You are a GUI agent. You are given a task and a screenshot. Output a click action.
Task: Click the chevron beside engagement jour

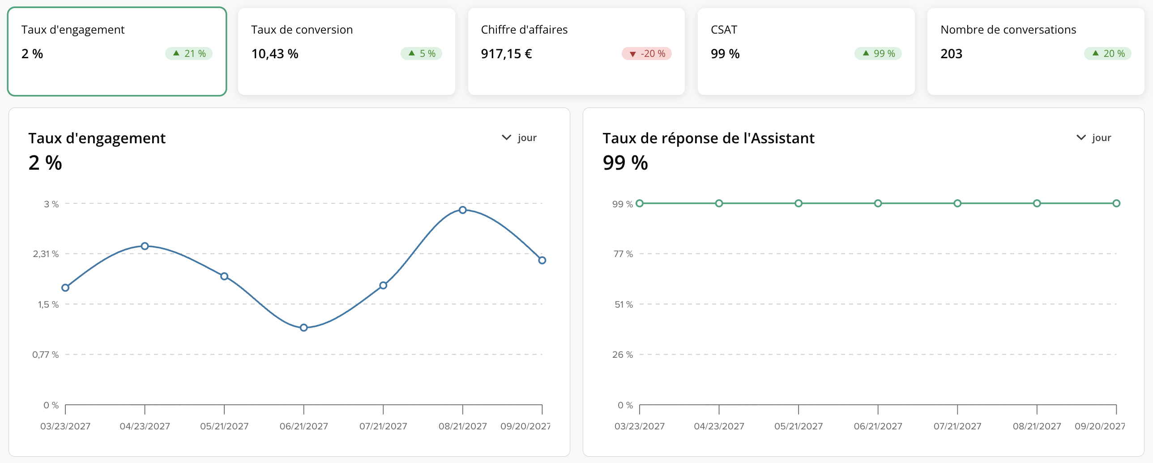506,137
